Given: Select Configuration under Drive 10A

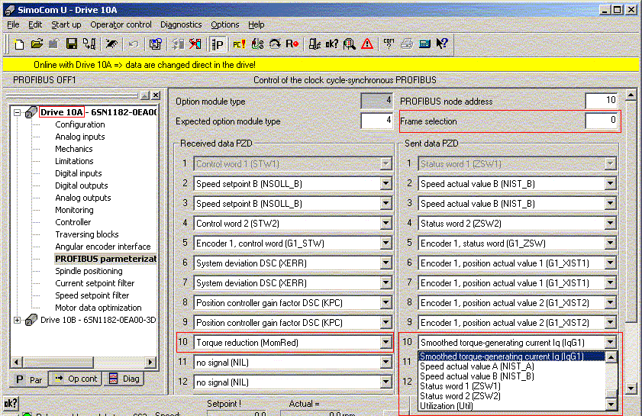Looking at the screenshot, I should (80, 124).
